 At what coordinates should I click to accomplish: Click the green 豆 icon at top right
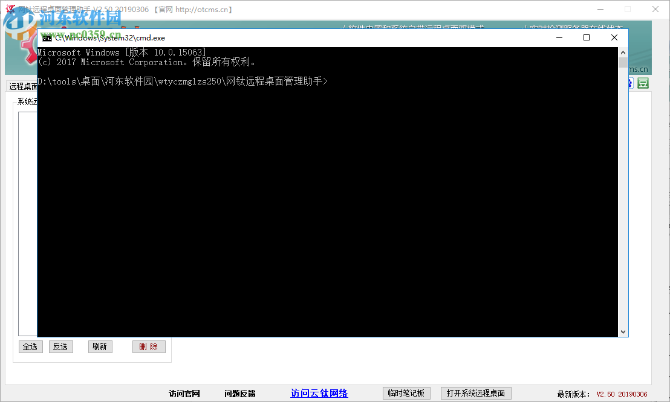(x=643, y=83)
